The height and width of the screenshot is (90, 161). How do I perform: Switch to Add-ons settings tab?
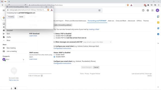[x=111, y=21]
